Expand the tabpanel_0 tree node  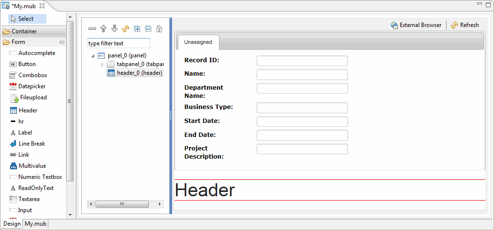click(x=102, y=65)
